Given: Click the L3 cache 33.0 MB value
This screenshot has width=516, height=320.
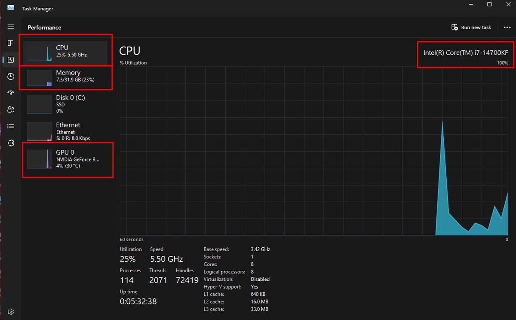Looking at the screenshot, I should click(x=259, y=309).
